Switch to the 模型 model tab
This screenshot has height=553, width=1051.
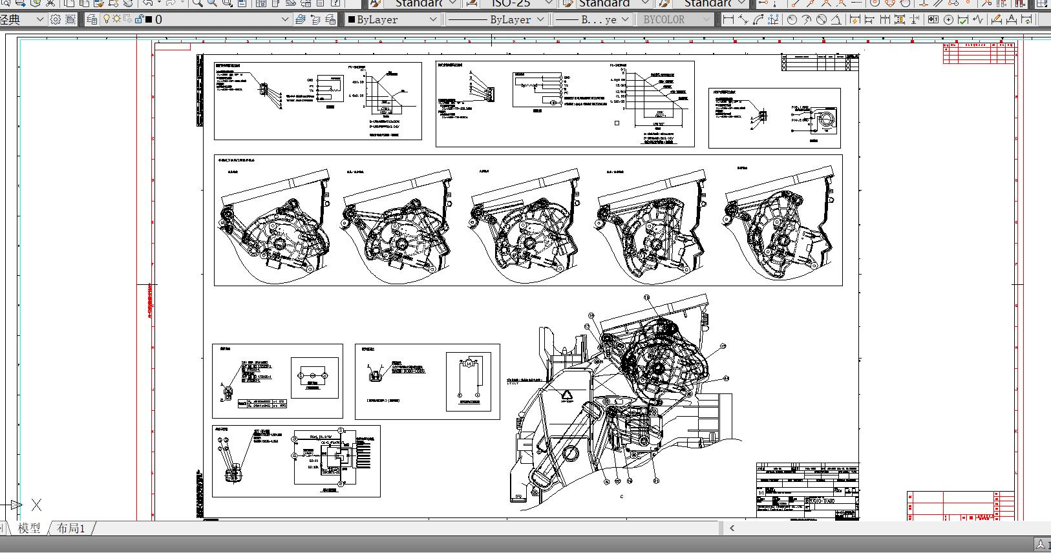tap(29, 528)
